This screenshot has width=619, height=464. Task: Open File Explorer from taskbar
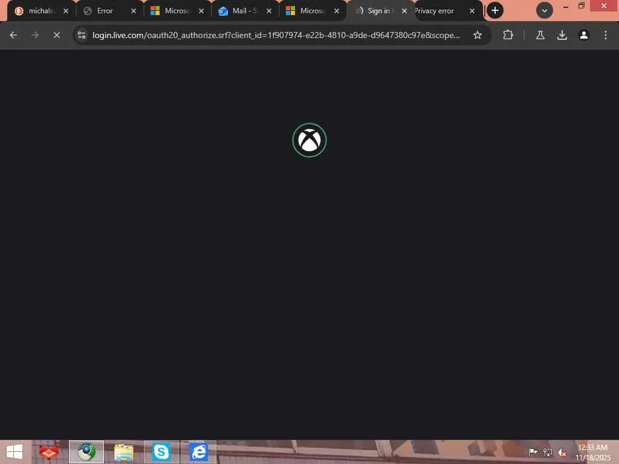pyautogui.click(x=123, y=452)
